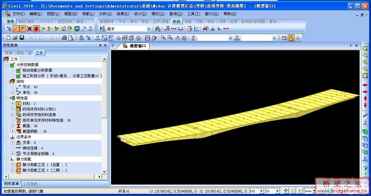This screenshot has width=371, height=196.
Task: Open the 模型(M) menu
Action: click(x=71, y=14)
